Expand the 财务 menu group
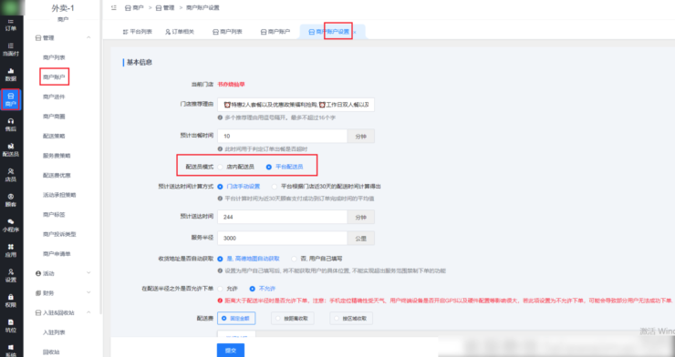Viewport: 675px width, 357px height. click(x=89, y=293)
